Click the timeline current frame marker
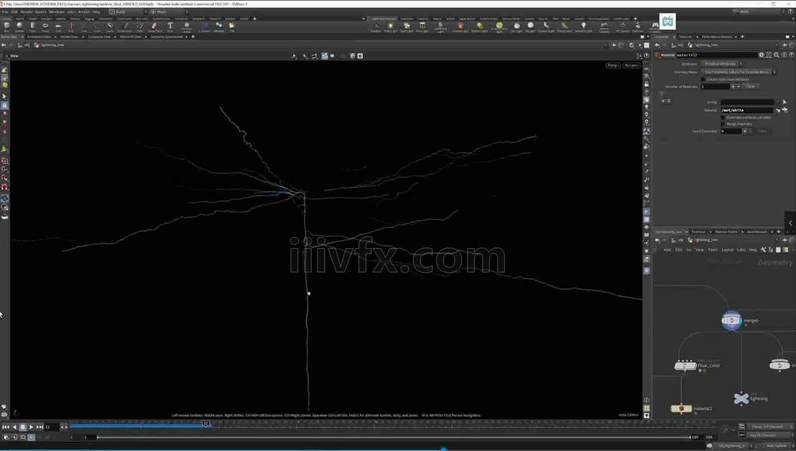 [x=205, y=423]
